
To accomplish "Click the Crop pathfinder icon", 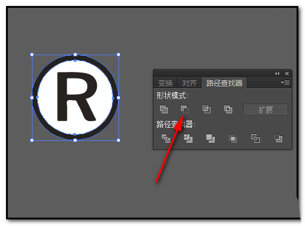I will click(233, 138).
